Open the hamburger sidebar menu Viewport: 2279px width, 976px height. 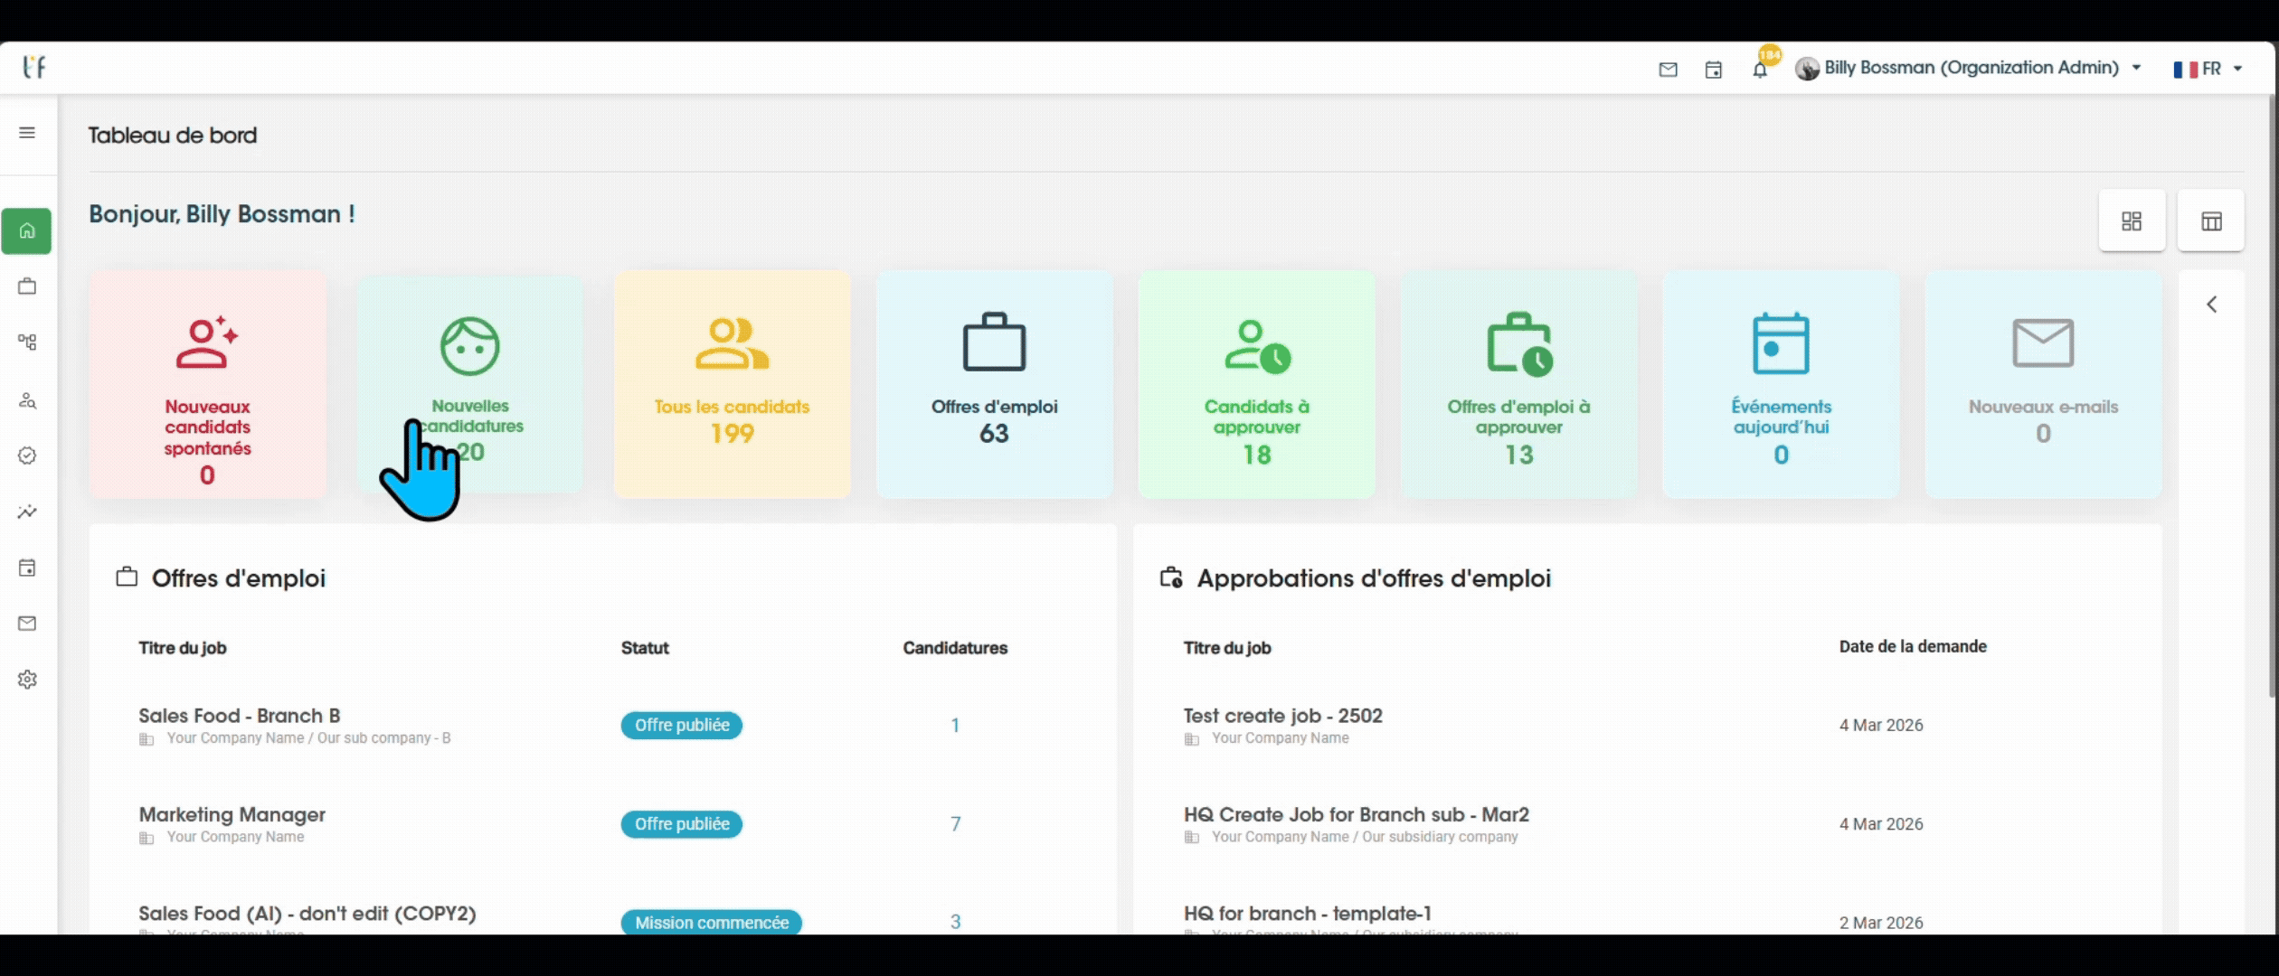(x=27, y=133)
